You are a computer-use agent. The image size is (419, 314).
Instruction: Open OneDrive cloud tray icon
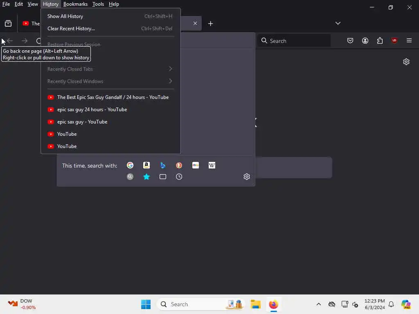click(x=331, y=304)
